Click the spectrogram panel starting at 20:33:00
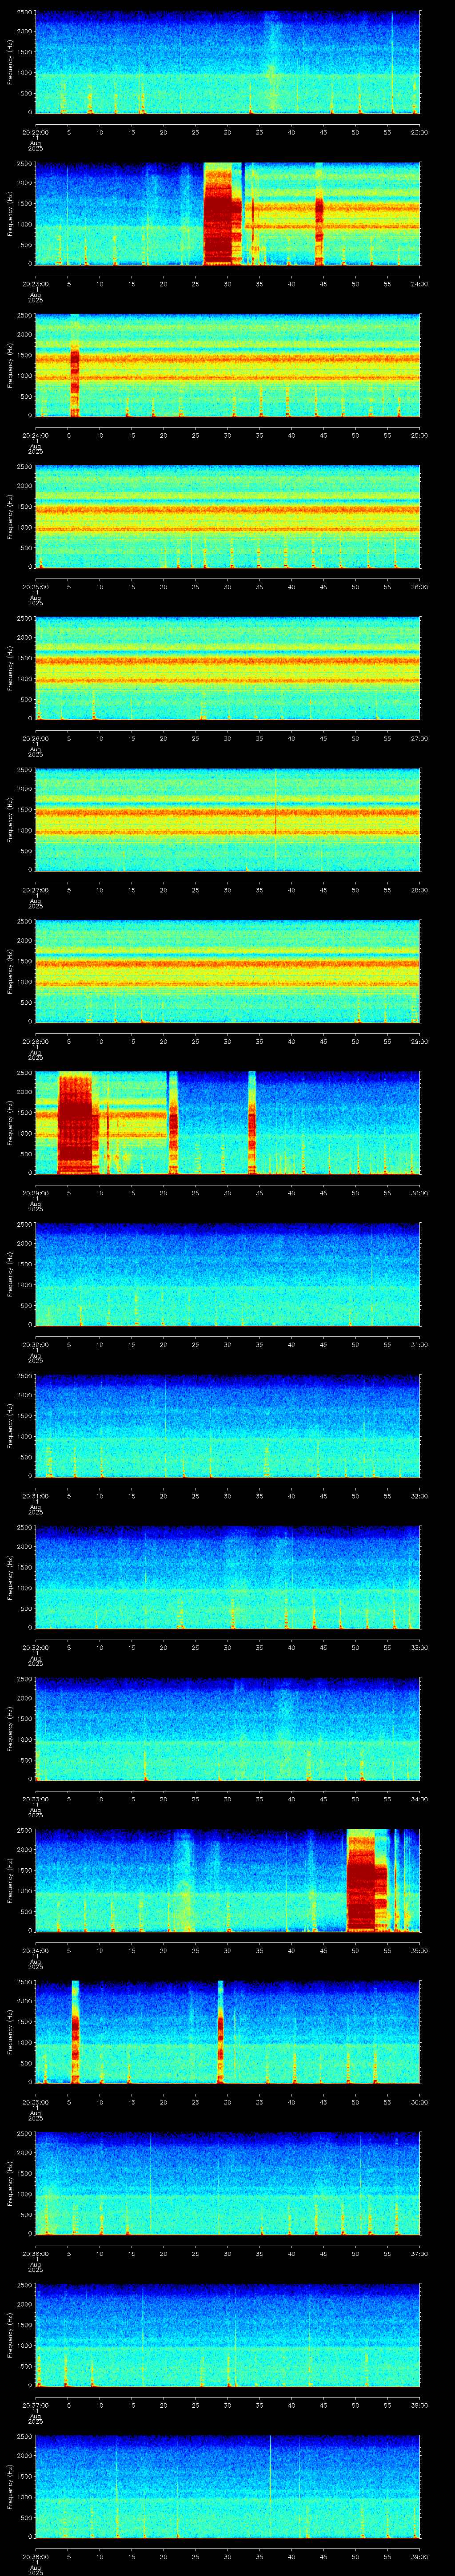This screenshot has width=455, height=2576. (228, 1729)
